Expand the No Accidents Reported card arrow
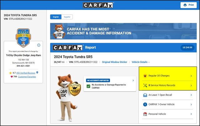Viewport: 200px width, 126px height. [x=133, y=80]
